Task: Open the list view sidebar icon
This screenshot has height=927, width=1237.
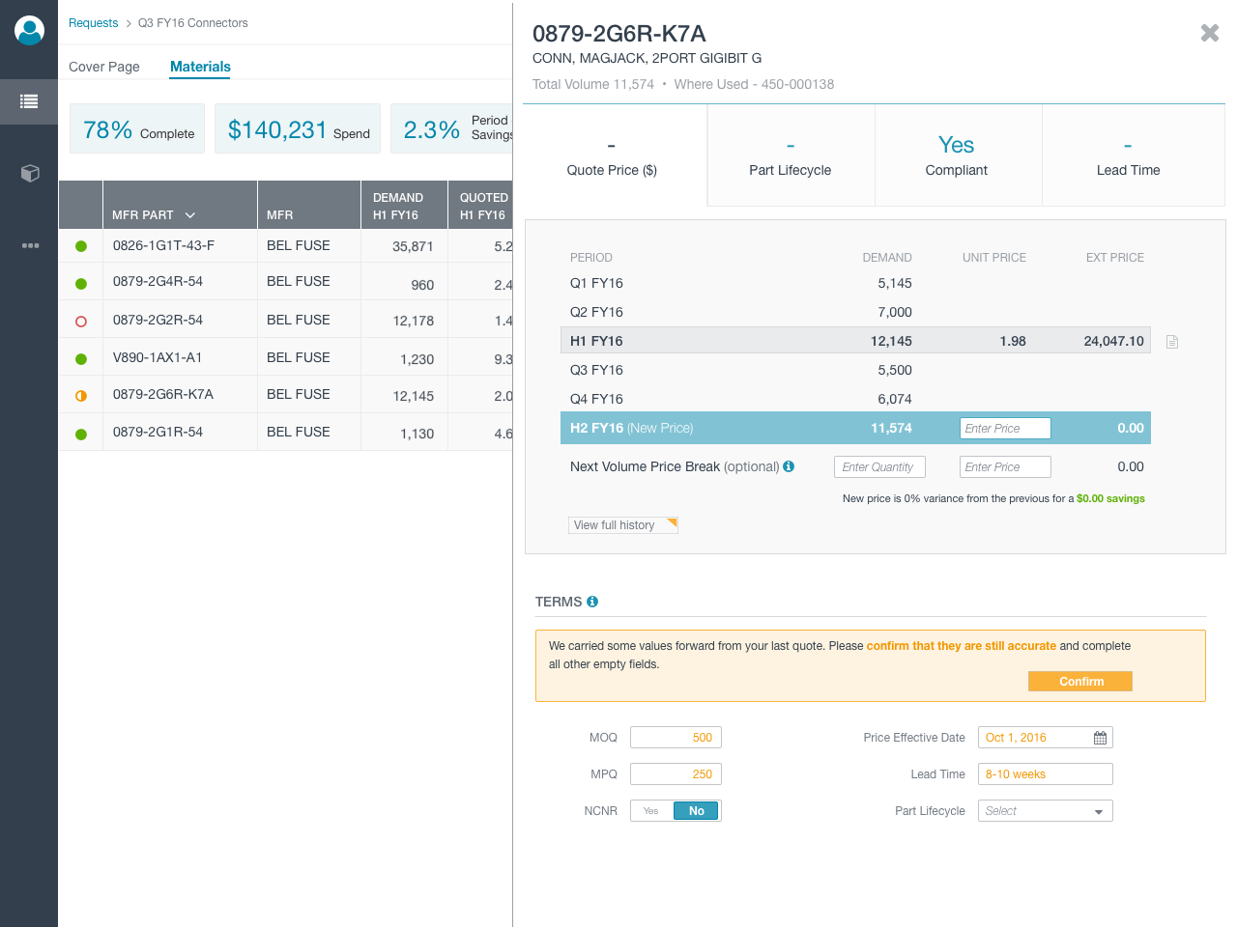Action: point(29,101)
